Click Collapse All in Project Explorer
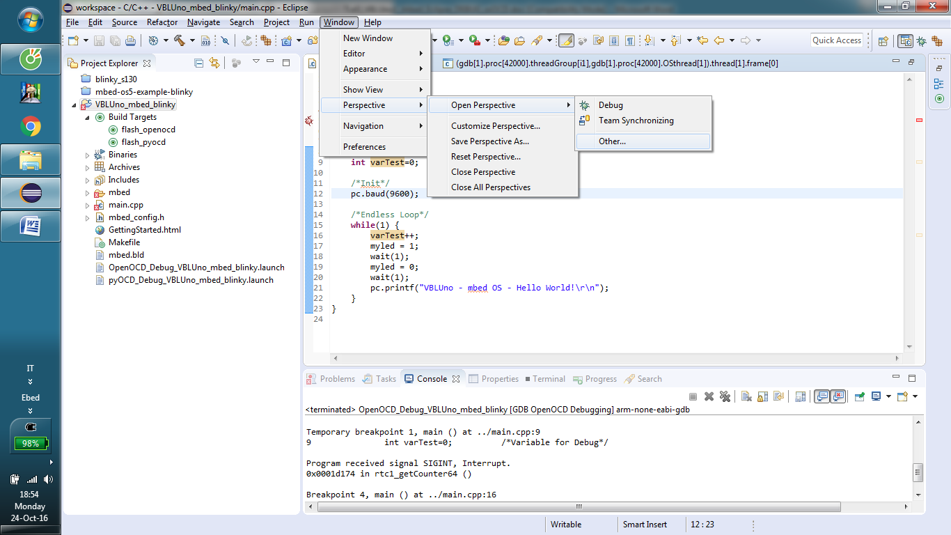951x535 pixels. [199, 63]
